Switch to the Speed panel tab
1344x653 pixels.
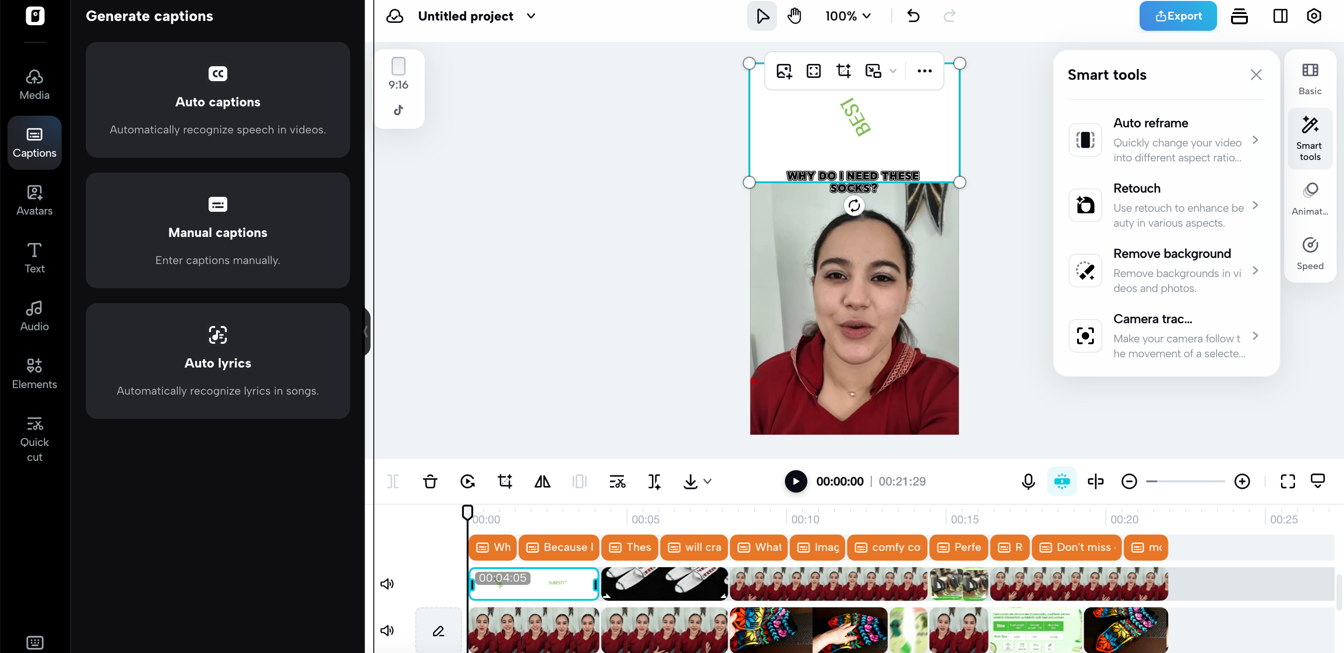coord(1309,254)
